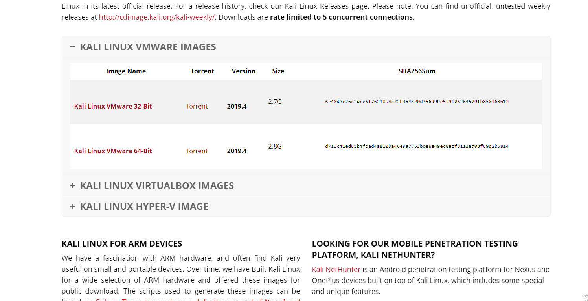This screenshot has width=588, height=301.
Task: Click the SHA256 hash starting with d713c41e
Action: (417, 146)
